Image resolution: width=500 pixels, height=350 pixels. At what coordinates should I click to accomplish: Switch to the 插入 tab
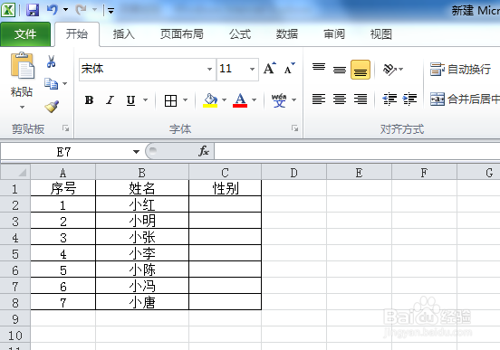(x=124, y=34)
